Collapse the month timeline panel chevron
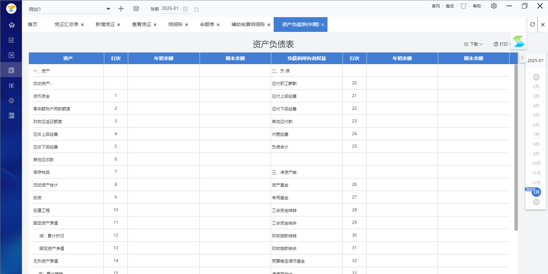Image resolution: width=548 pixels, height=274 pixels. (522, 58)
